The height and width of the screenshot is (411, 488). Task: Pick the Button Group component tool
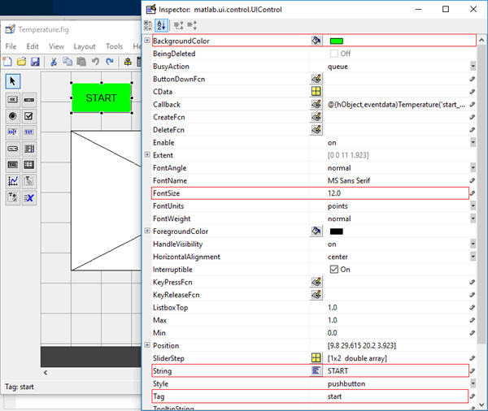pyautogui.click(x=13, y=197)
